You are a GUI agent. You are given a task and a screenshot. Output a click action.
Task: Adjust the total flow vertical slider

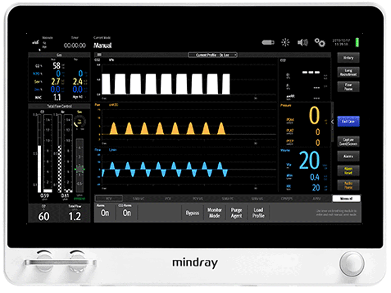click(80, 167)
